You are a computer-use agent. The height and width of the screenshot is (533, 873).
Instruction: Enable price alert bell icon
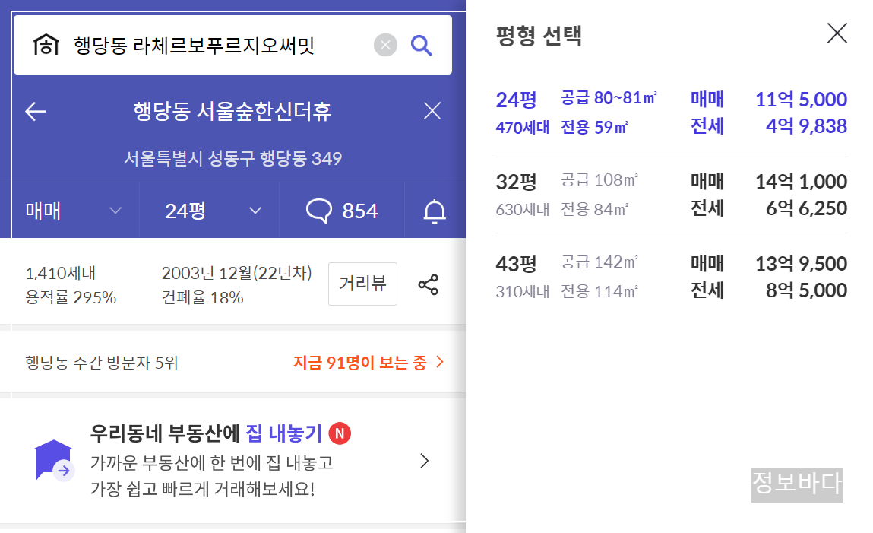(x=435, y=211)
